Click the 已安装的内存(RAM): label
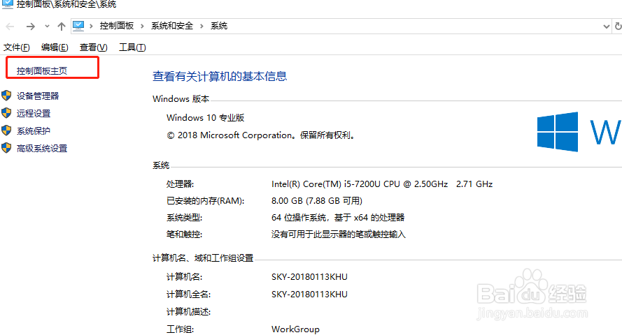622x335 pixels. coord(206,201)
